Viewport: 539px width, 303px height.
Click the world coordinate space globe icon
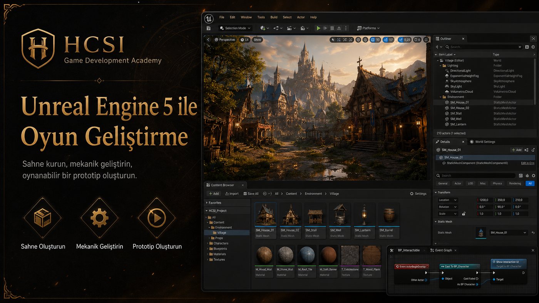pos(358,40)
